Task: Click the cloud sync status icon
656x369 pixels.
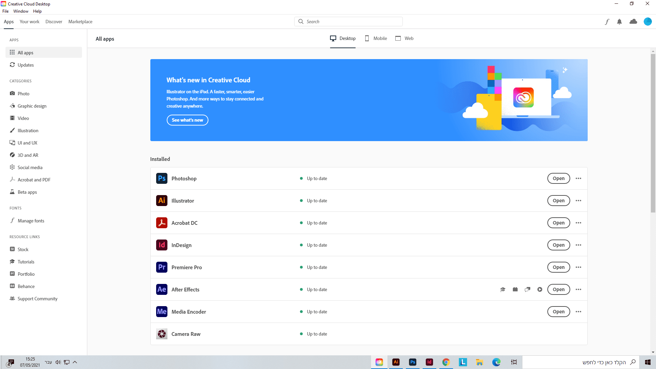Action: click(633, 22)
